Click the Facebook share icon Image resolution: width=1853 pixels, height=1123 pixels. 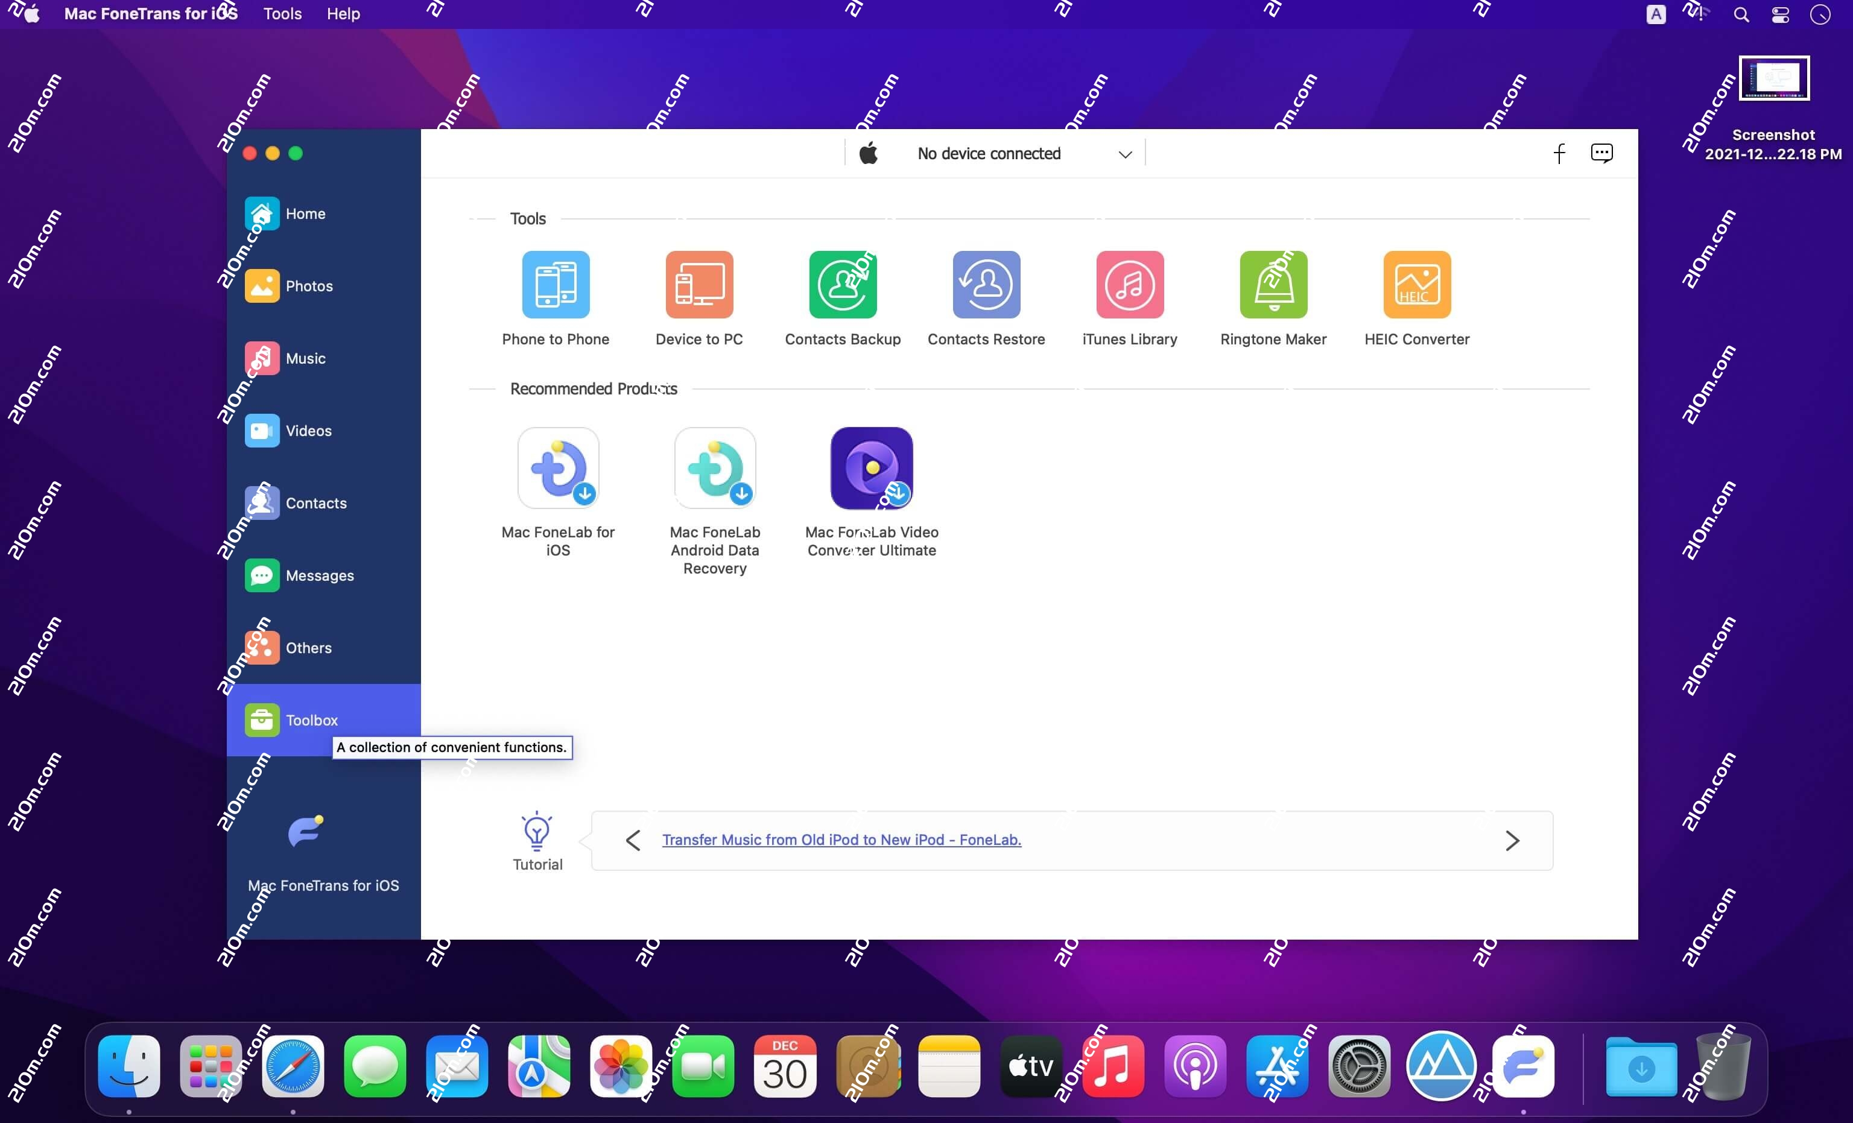coord(1559,153)
